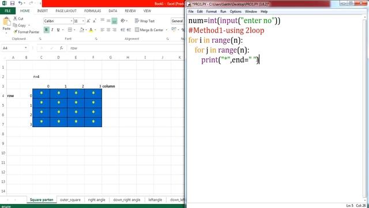Viewport: 369px width, 208px height.
Task: Launch the Clipboard pane dialog launcher
Action: 40,39
